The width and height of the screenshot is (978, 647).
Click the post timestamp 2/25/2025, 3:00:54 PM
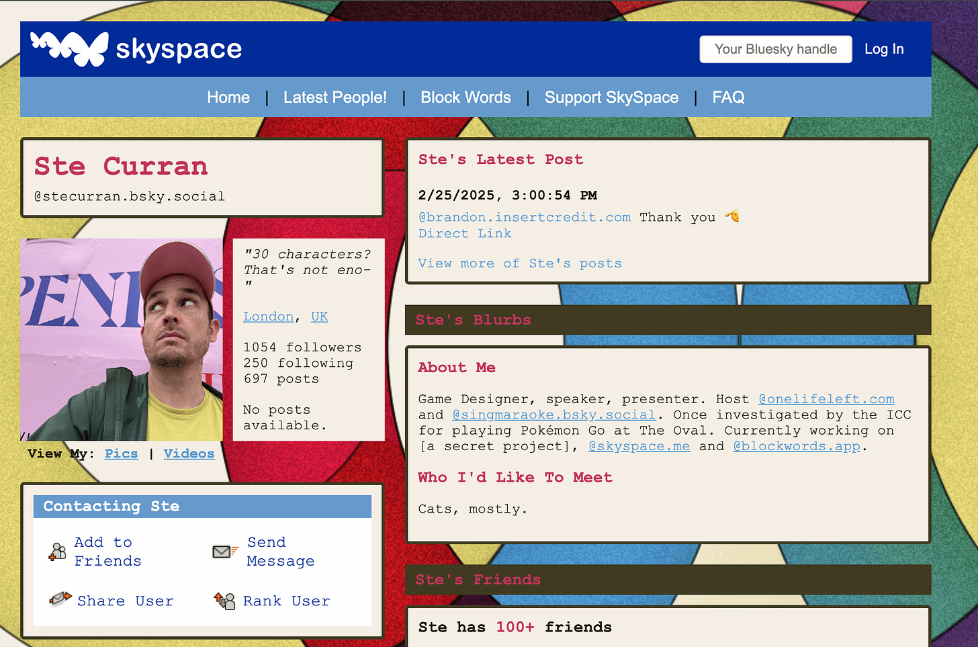tap(508, 195)
